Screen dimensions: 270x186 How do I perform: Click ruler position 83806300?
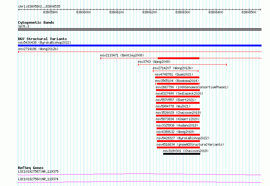[x=183, y=12]
